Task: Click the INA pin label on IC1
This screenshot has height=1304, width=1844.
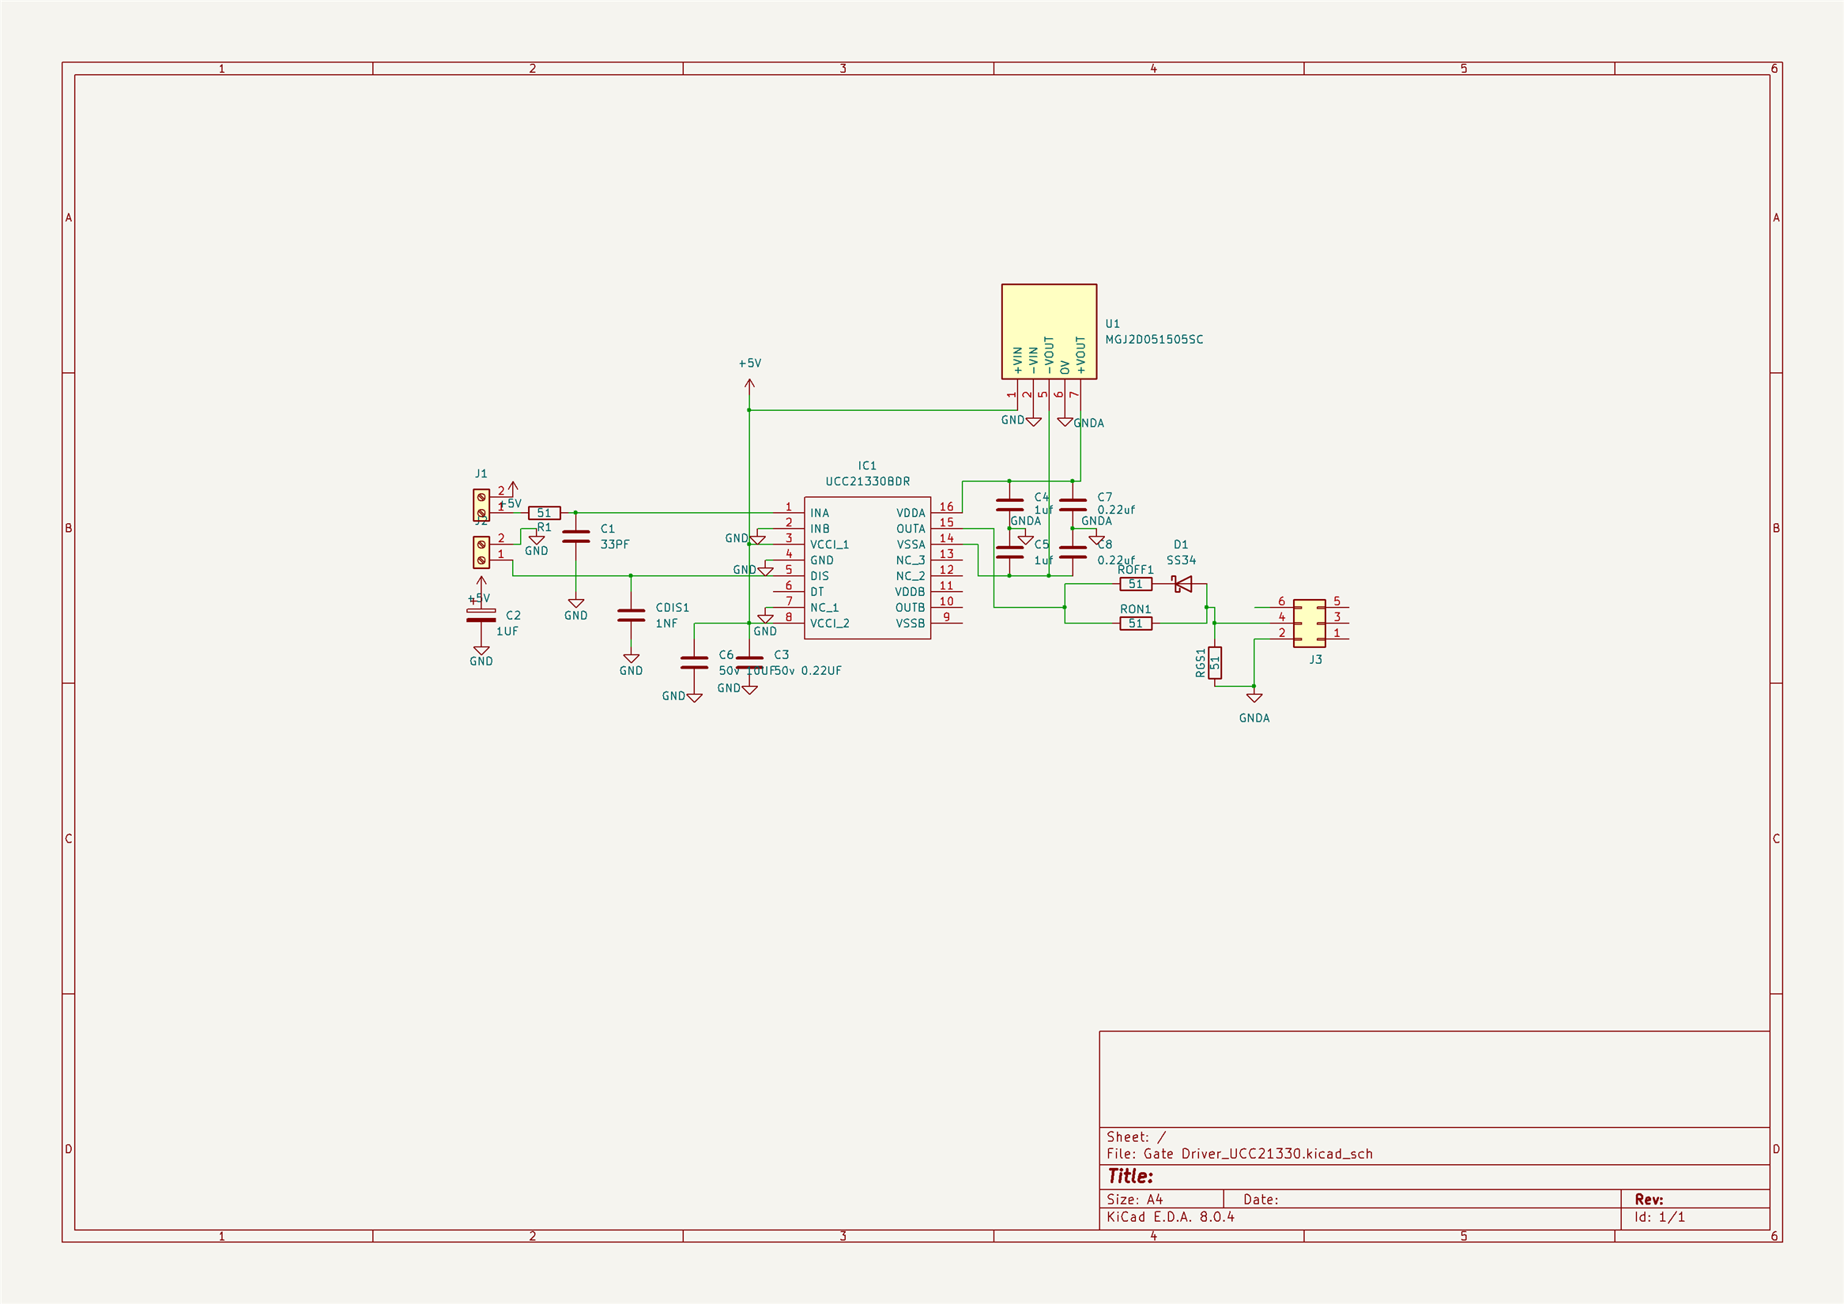Action: click(819, 513)
